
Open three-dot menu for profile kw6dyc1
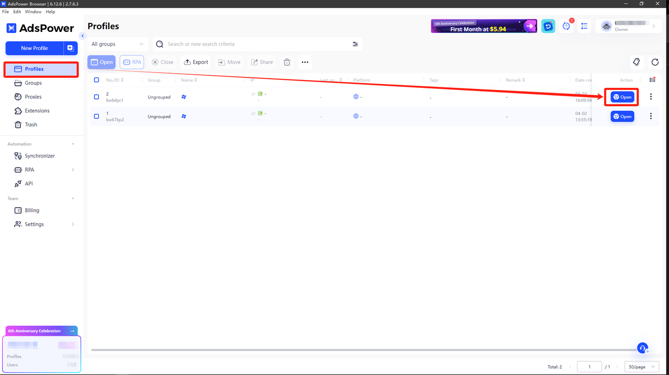coord(651,97)
